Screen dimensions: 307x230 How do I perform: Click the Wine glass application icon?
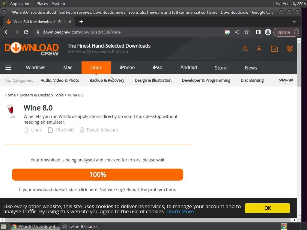pyautogui.click(x=11, y=111)
